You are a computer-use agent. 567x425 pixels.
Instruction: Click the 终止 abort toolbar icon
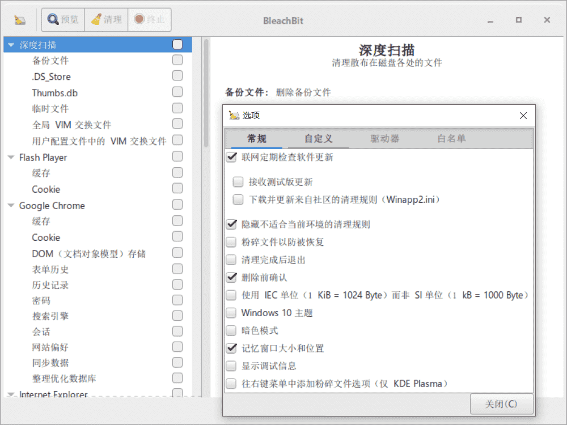149,19
